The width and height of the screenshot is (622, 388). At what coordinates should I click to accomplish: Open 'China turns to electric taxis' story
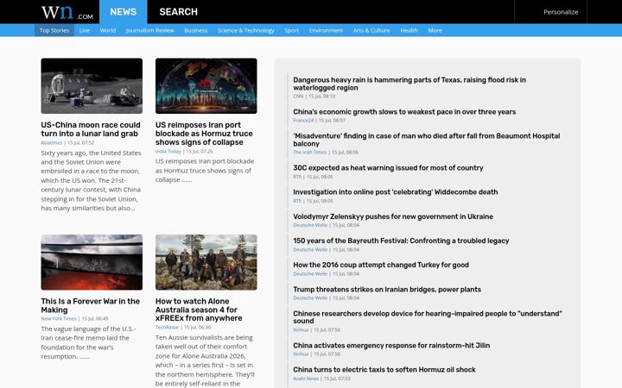(384, 370)
